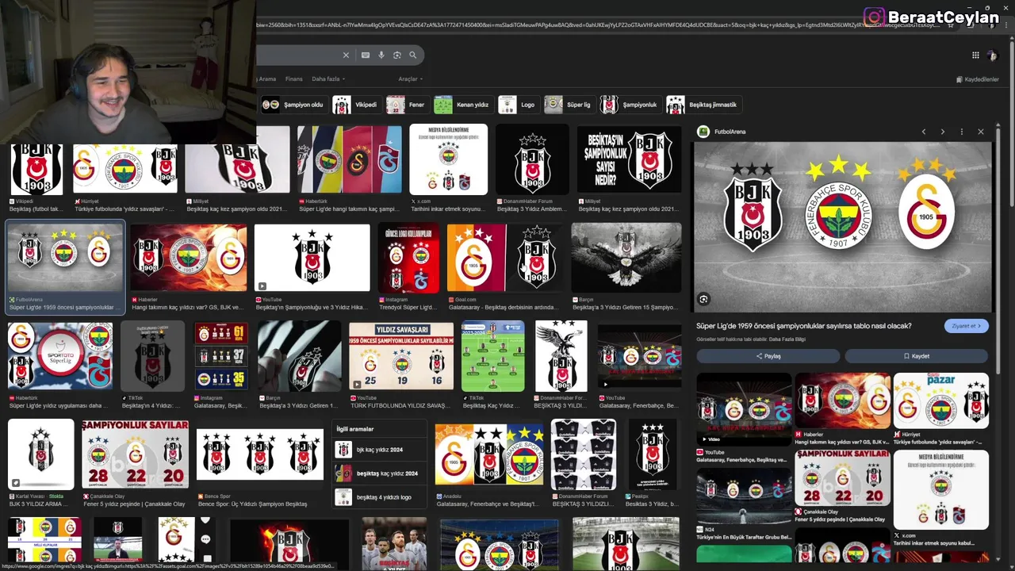This screenshot has width=1015, height=571.
Task: Open the Google account avatar
Action: point(992,56)
